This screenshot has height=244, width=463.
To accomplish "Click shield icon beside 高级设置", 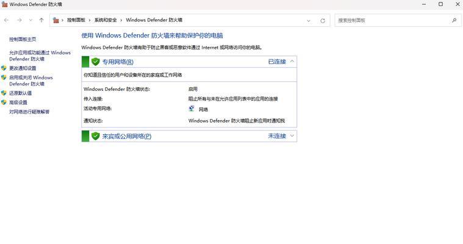I will [4, 102].
